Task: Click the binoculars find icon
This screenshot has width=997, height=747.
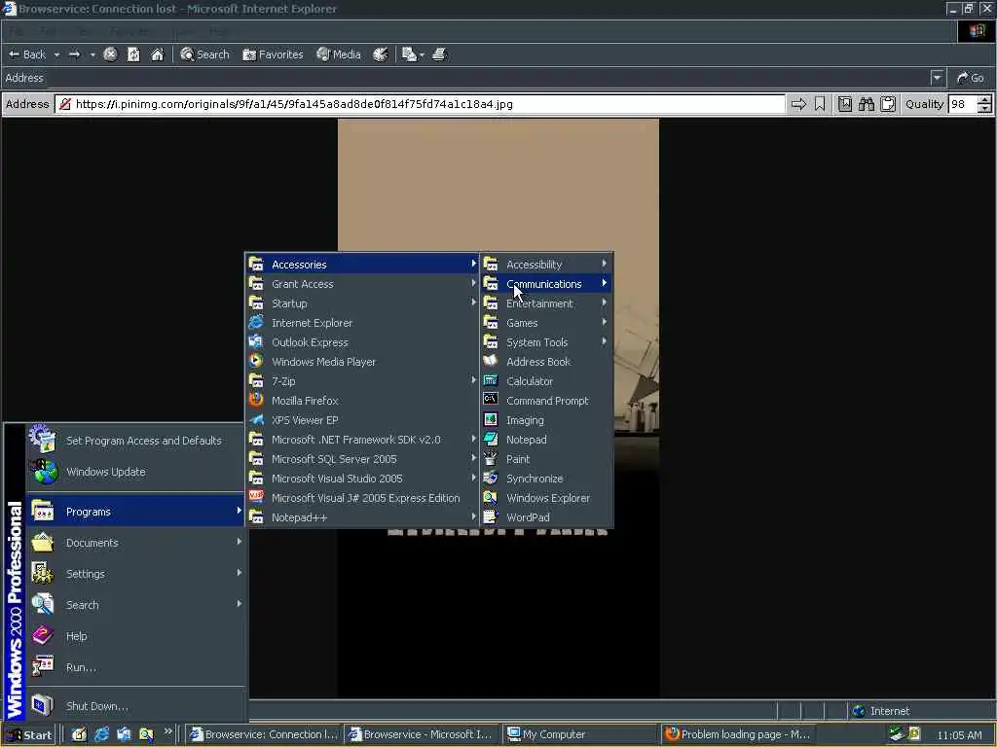Action: tap(866, 104)
